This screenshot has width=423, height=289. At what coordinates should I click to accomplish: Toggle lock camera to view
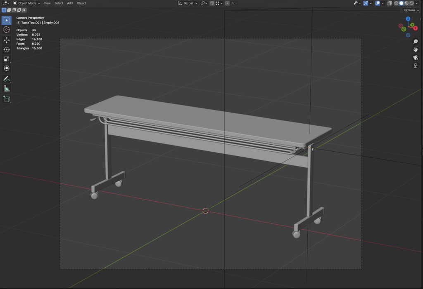[416, 66]
